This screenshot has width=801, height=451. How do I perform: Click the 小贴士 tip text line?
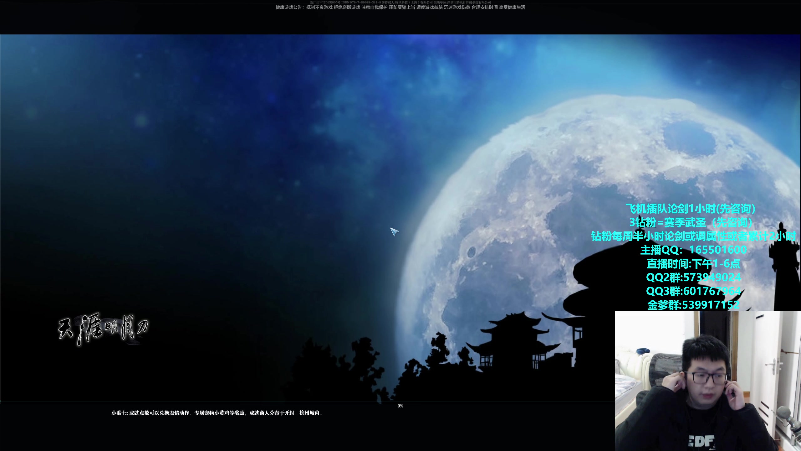pyautogui.click(x=217, y=413)
